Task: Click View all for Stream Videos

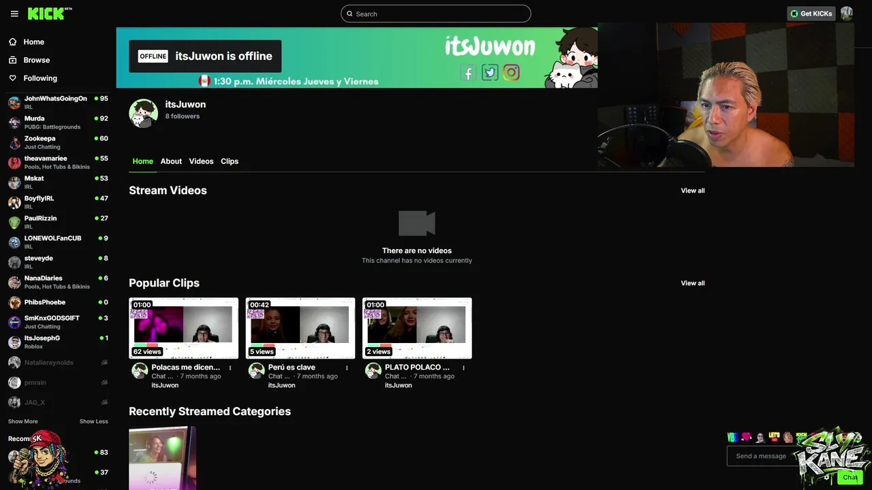Action: pyautogui.click(x=693, y=191)
